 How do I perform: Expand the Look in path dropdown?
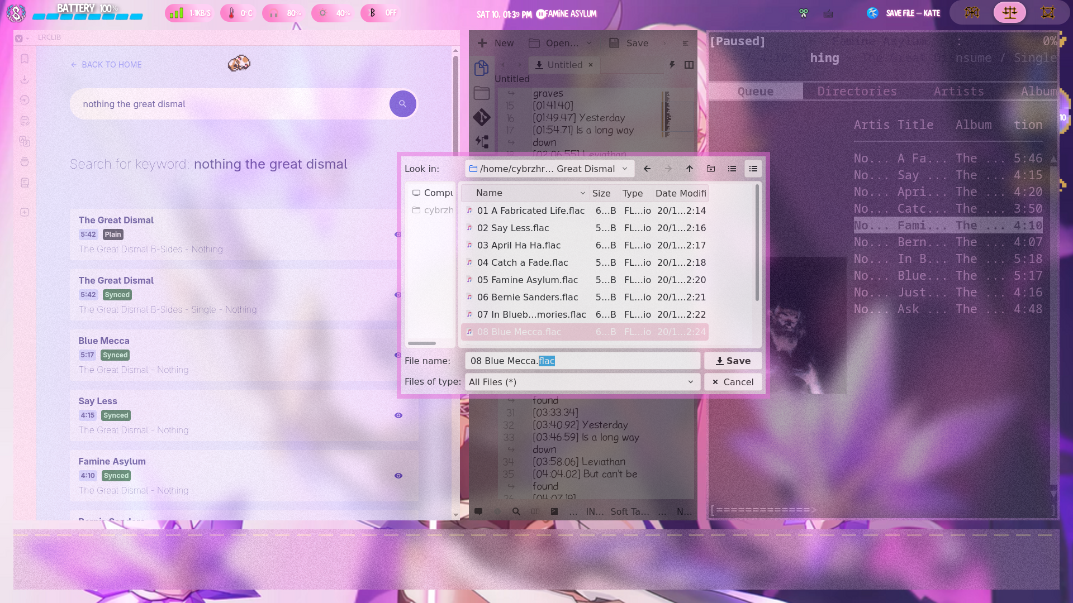tap(625, 169)
